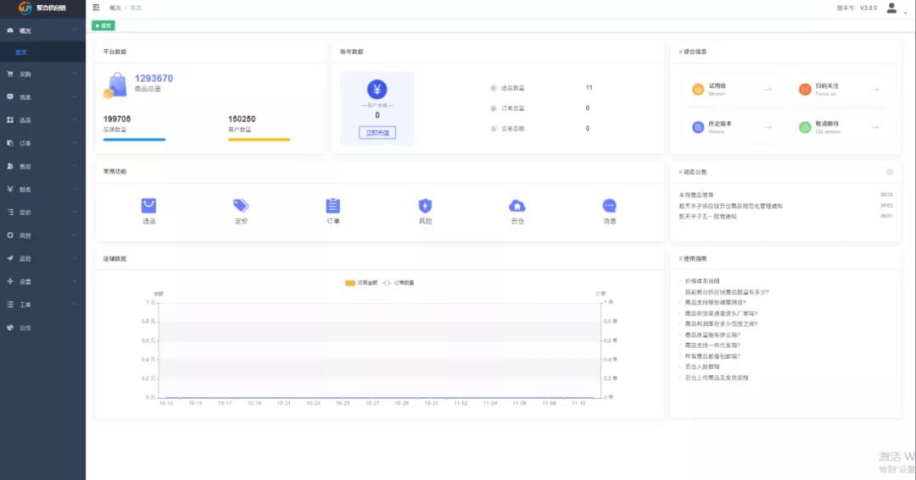This screenshot has height=480, width=916.
Task: Click the yellow 客户数量 progress bar
Action: (259, 140)
